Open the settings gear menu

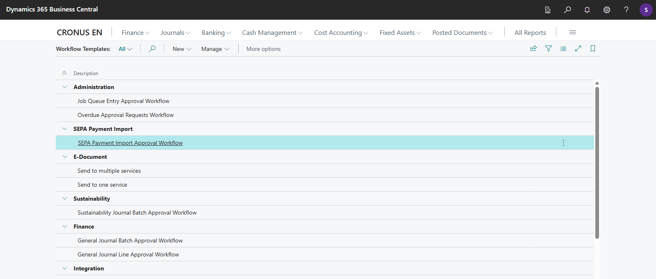(x=607, y=10)
